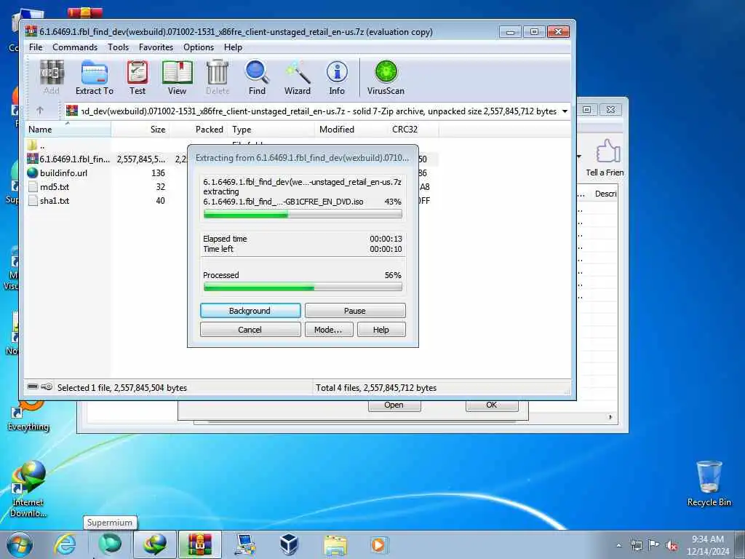Open Supermium browser taskbar icon
Screen dimensions: 745x559
110,544
